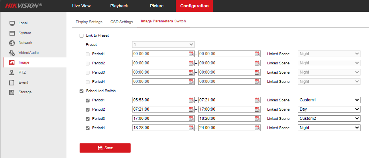Open the Event calendar icon in sidebar
369x158 pixels.
(12, 82)
